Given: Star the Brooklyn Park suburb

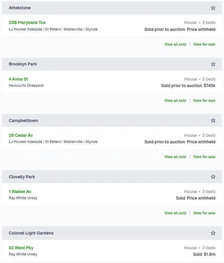Looking at the screenshot, I should point(213,64).
